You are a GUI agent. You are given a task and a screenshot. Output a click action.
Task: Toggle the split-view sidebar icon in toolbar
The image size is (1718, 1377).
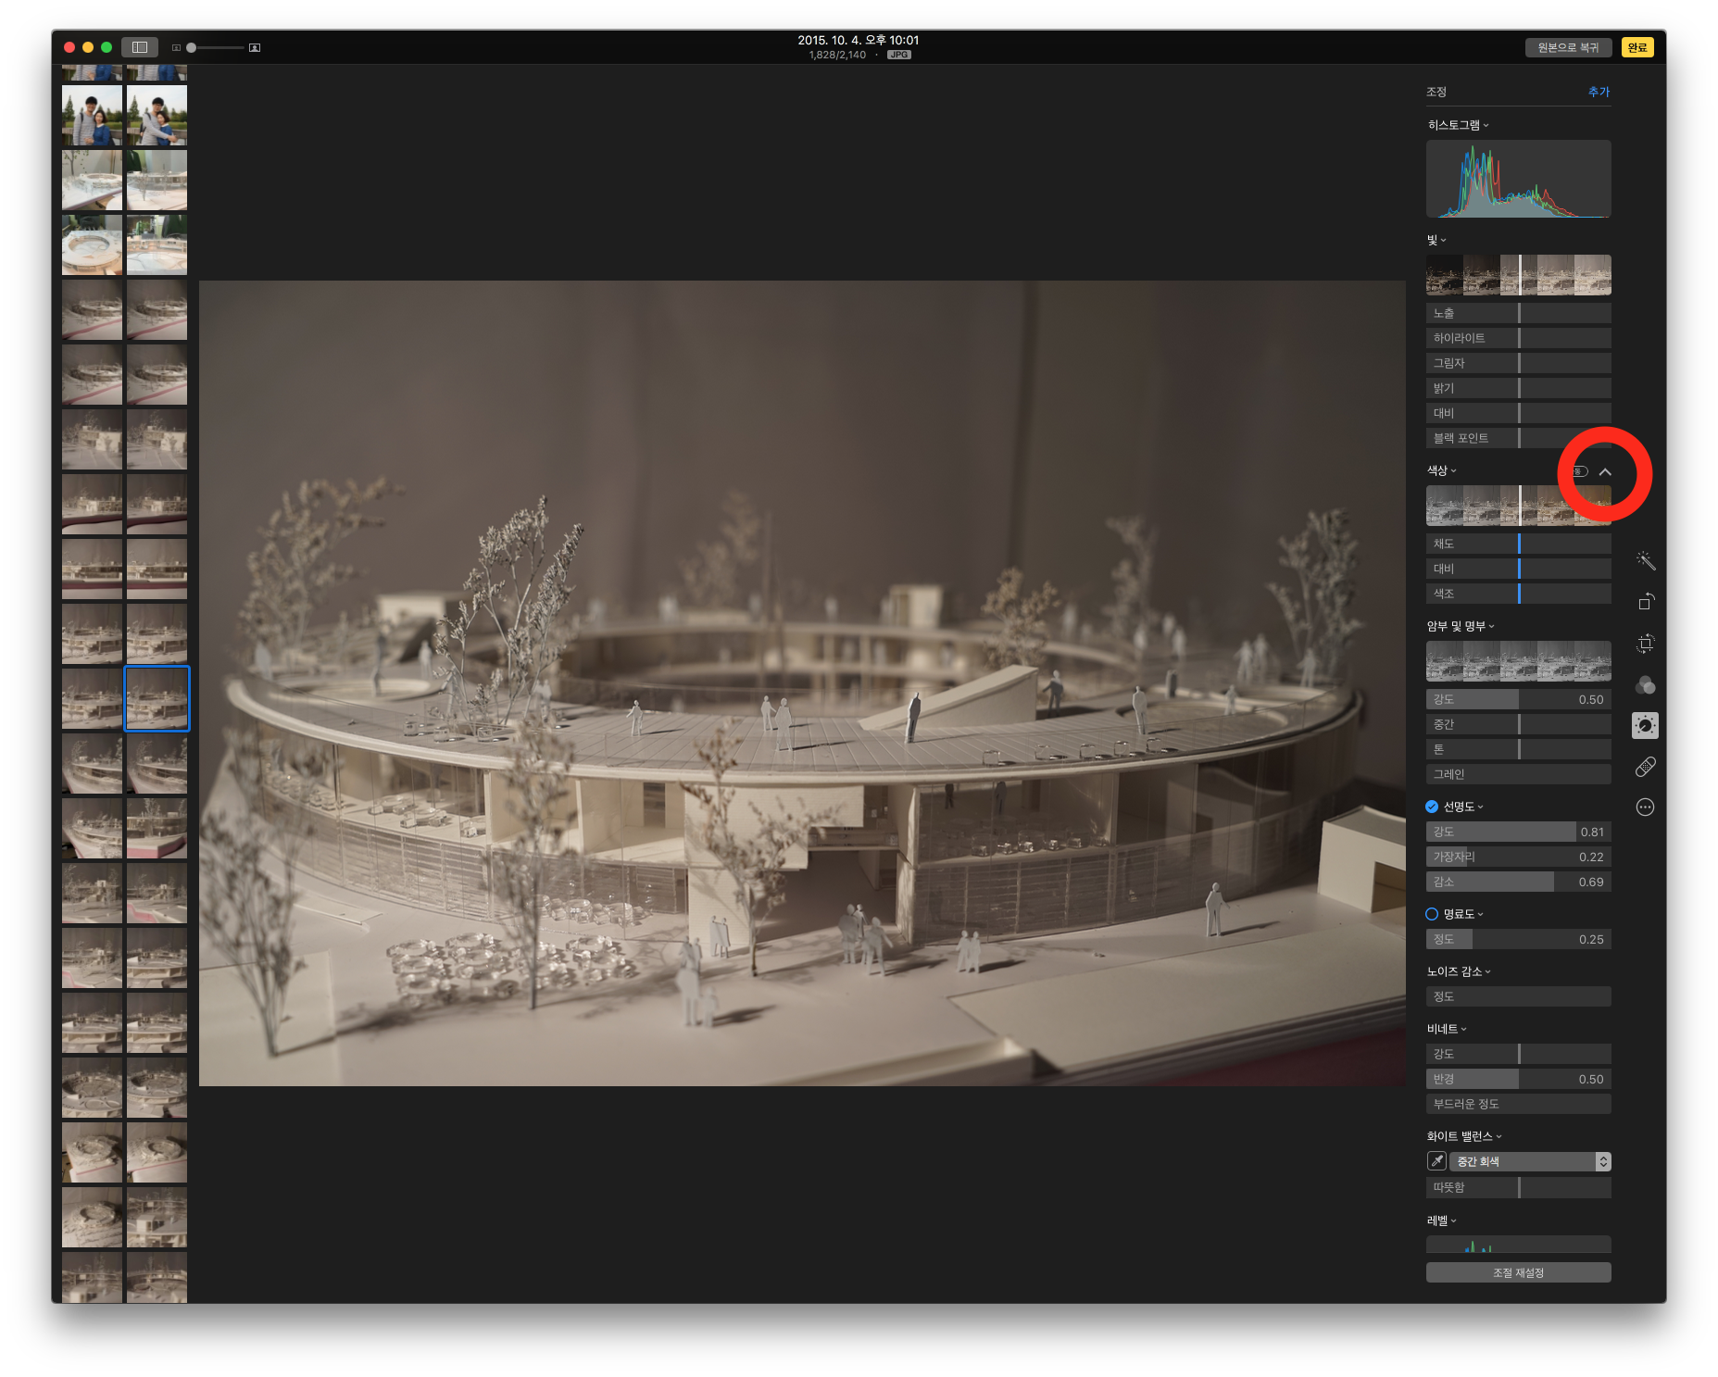(x=140, y=47)
